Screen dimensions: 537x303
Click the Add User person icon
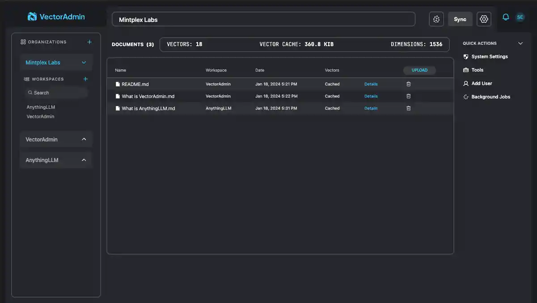click(465, 83)
